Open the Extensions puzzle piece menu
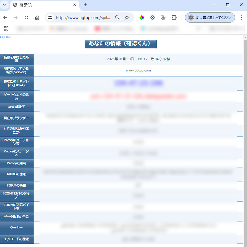Viewport: 247px width, 247px height. pos(174,17)
